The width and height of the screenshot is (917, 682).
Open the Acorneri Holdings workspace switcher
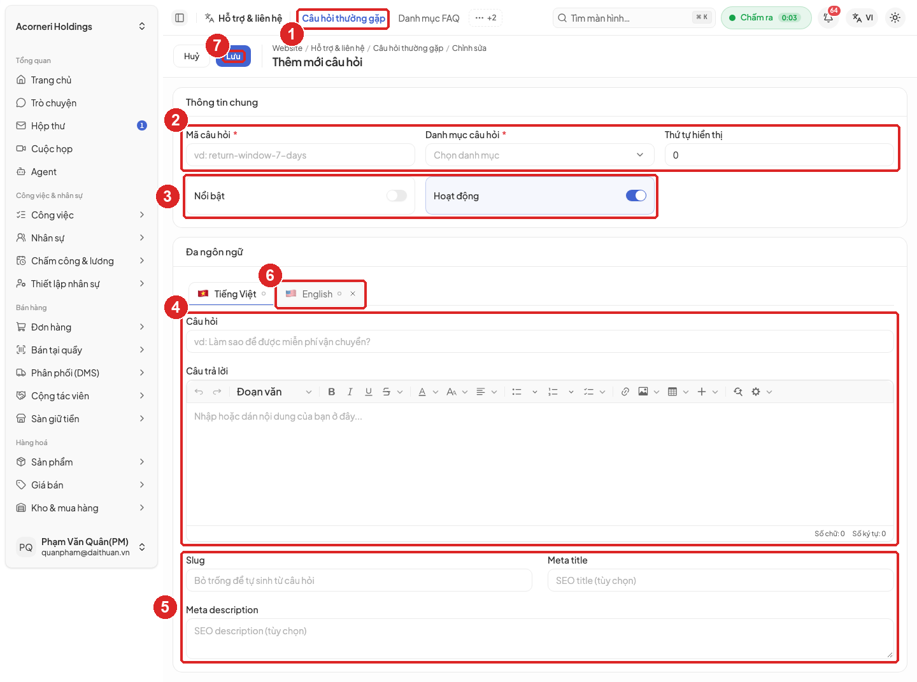82,27
